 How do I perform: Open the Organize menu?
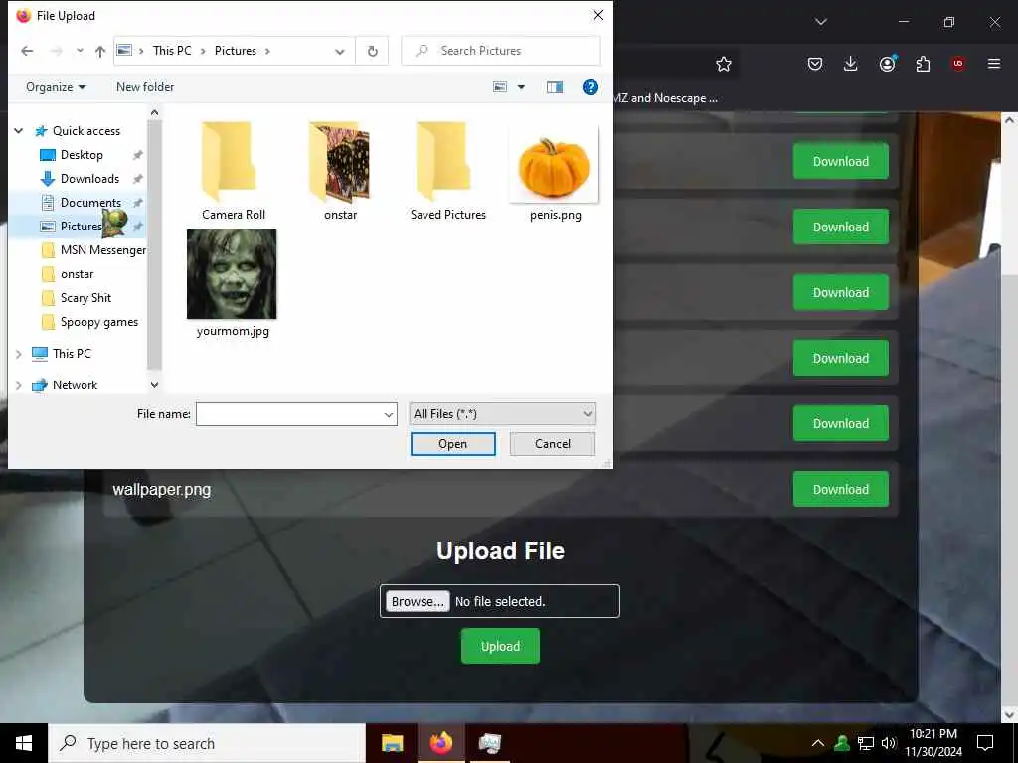pyautogui.click(x=56, y=87)
